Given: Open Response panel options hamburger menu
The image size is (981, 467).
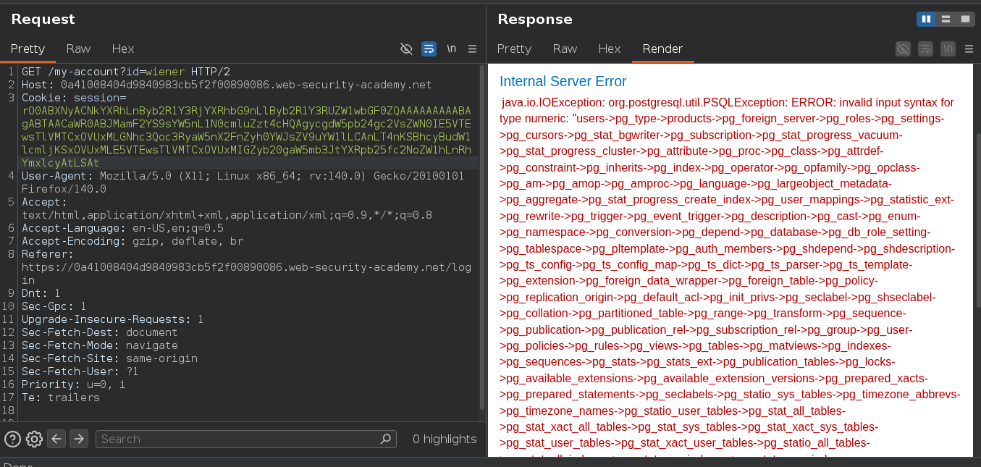Looking at the screenshot, I should (x=968, y=49).
